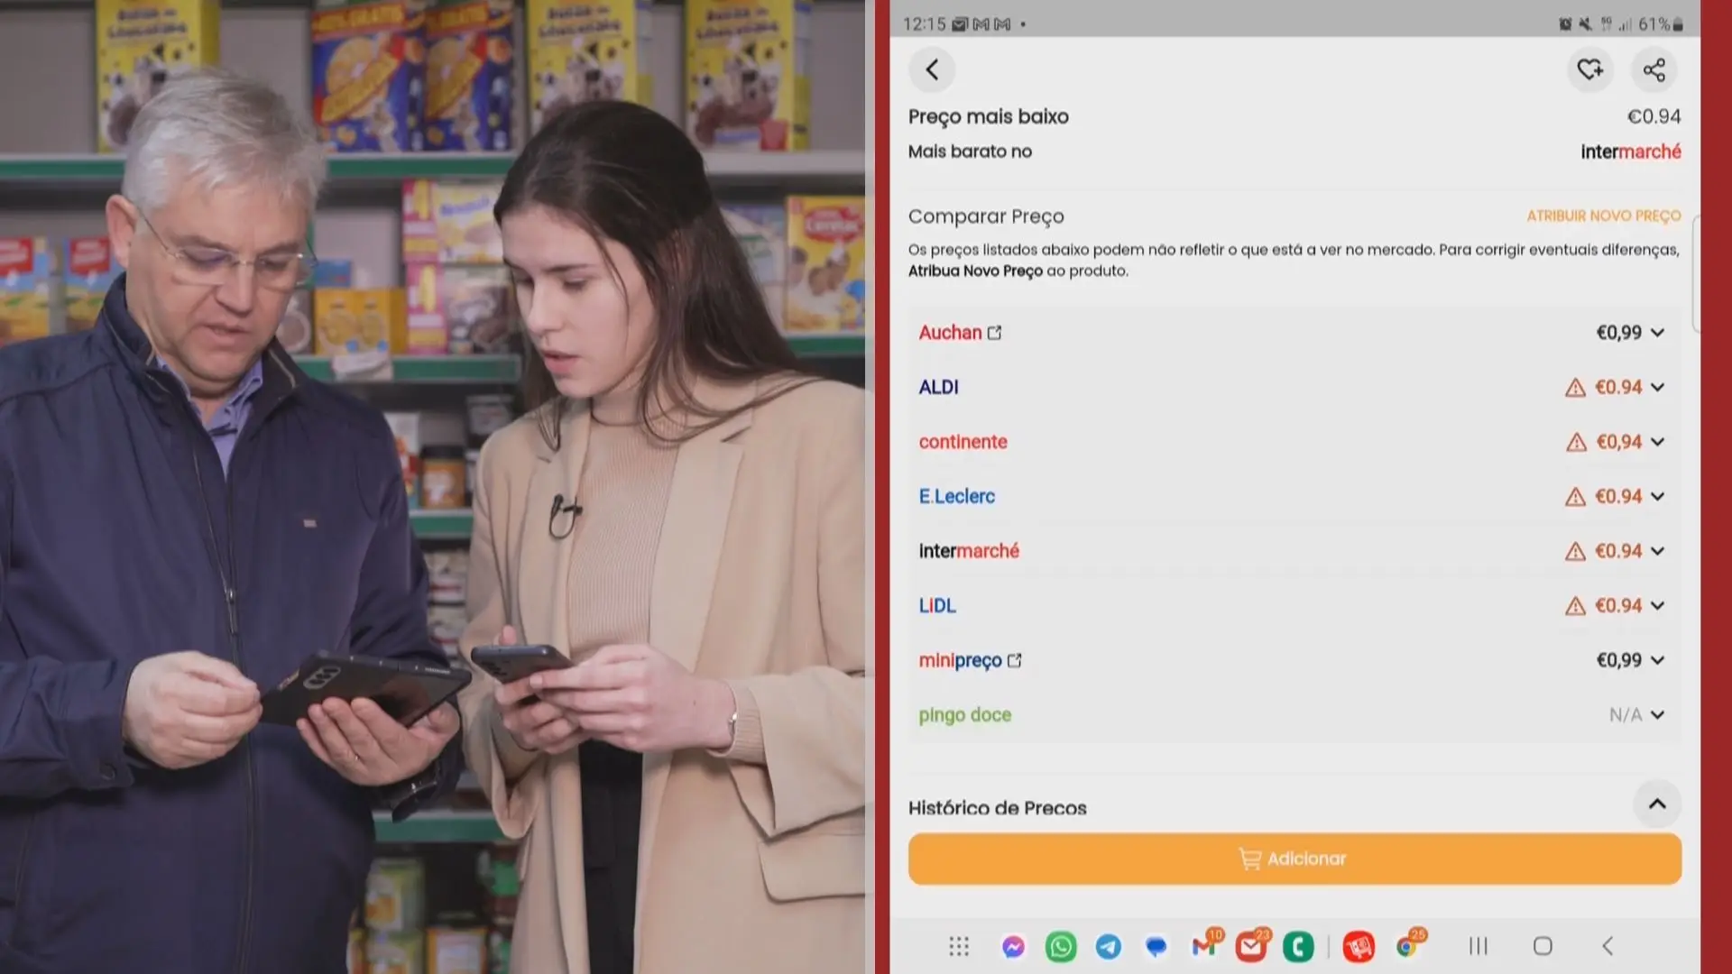Tap the Intermarché label in the price list
1732x974 pixels.
[969, 551]
